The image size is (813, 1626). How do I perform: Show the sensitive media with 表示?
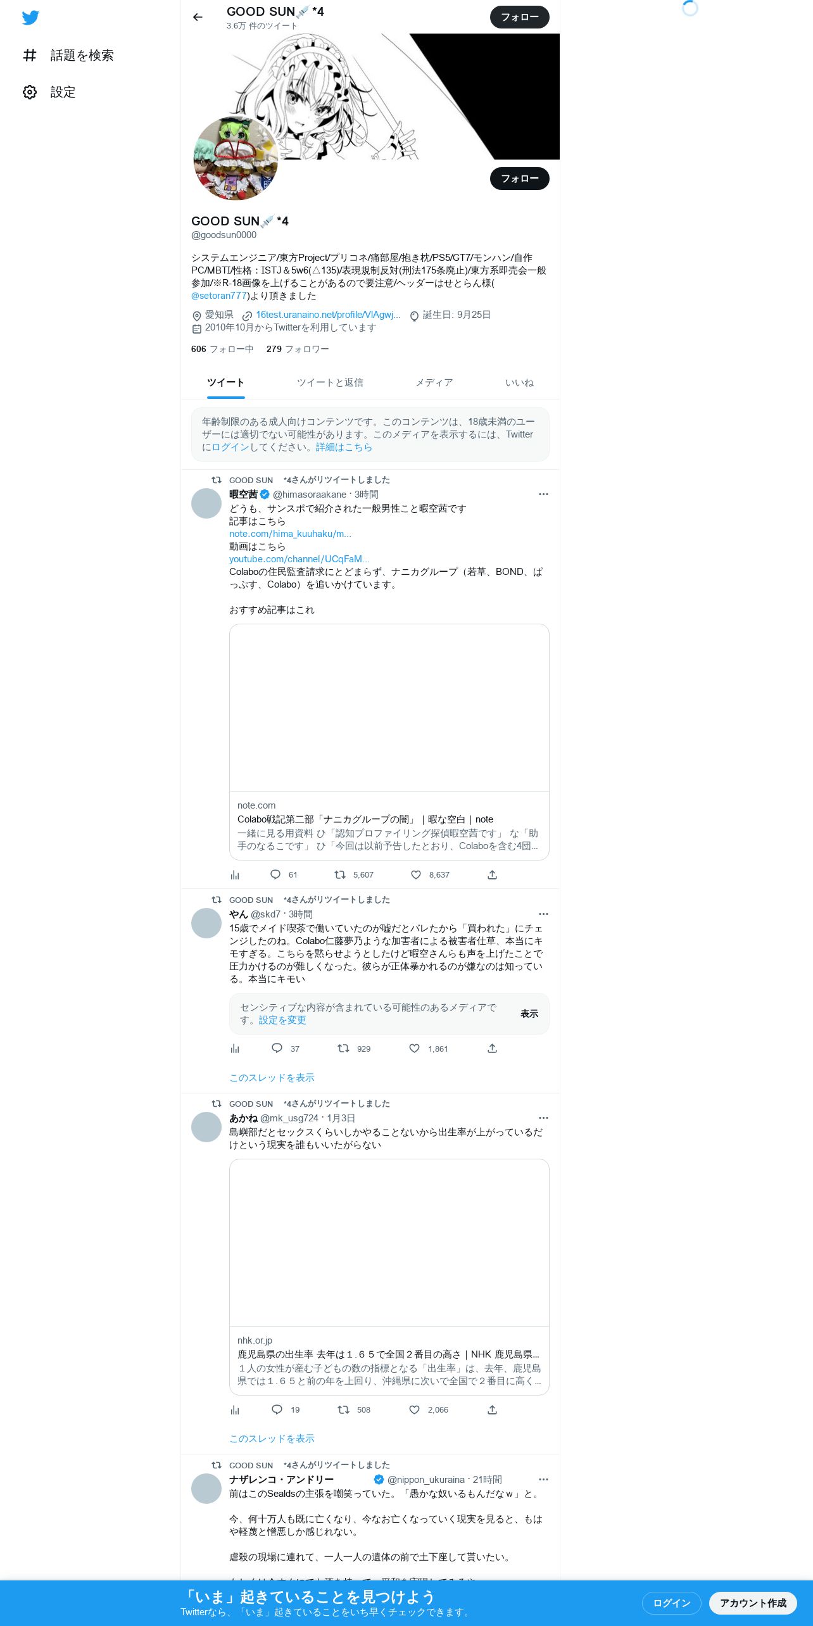coord(529,1014)
